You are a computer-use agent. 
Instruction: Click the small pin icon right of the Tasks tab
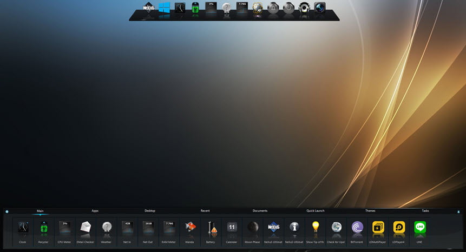[458, 212]
